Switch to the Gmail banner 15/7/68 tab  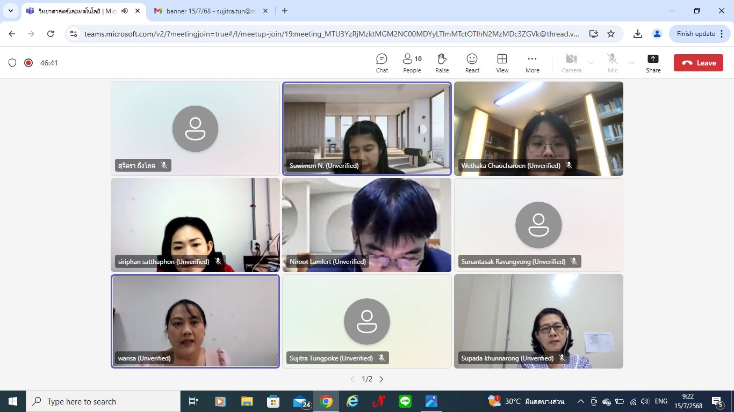click(211, 11)
